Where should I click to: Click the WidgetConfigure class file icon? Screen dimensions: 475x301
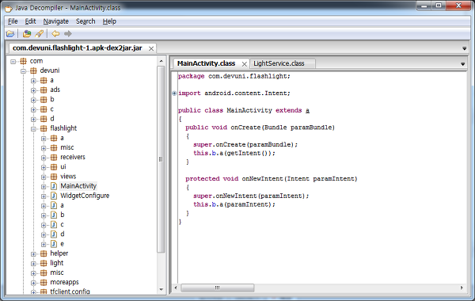click(x=54, y=196)
